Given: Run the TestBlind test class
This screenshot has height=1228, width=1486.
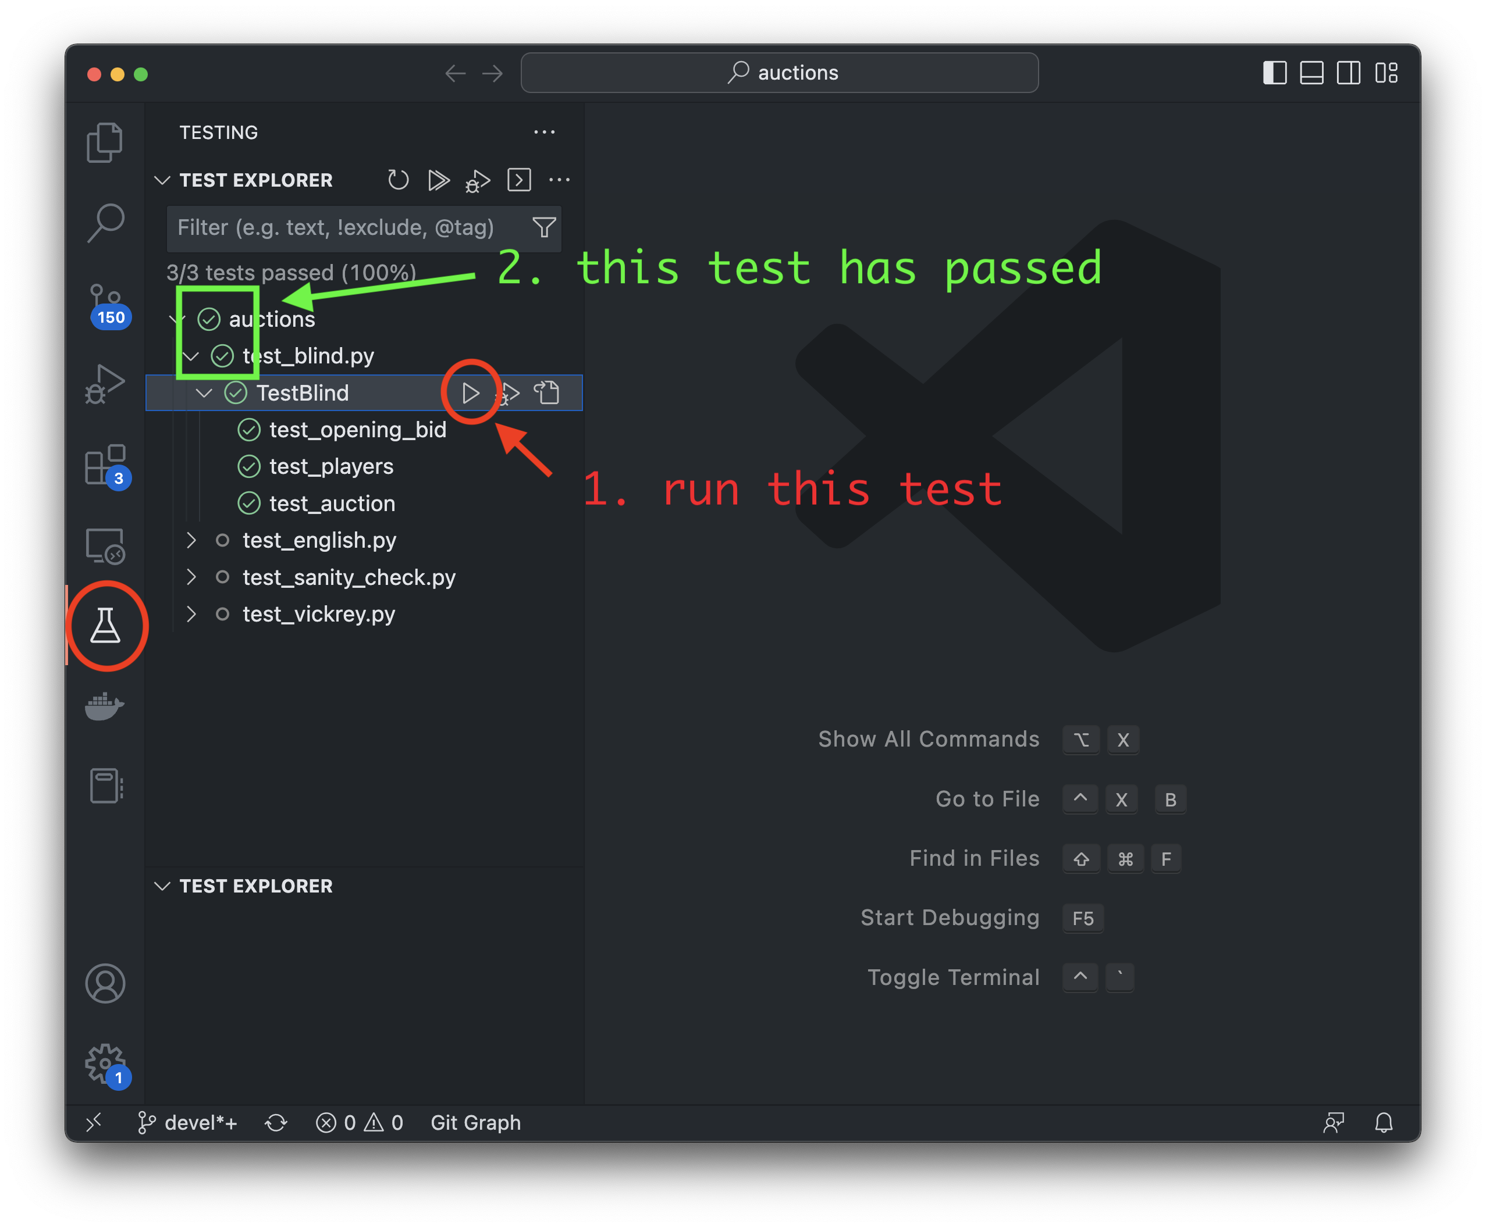Looking at the screenshot, I should pos(471,392).
